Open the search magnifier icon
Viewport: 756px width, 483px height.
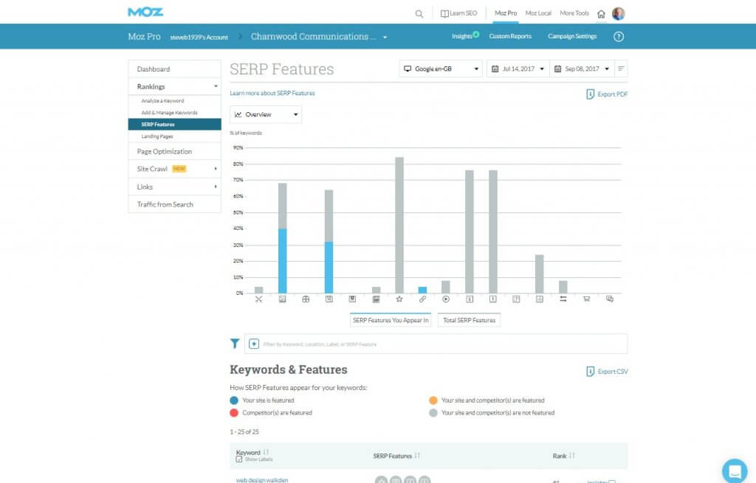point(419,14)
